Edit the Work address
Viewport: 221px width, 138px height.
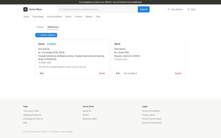pos(118,73)
